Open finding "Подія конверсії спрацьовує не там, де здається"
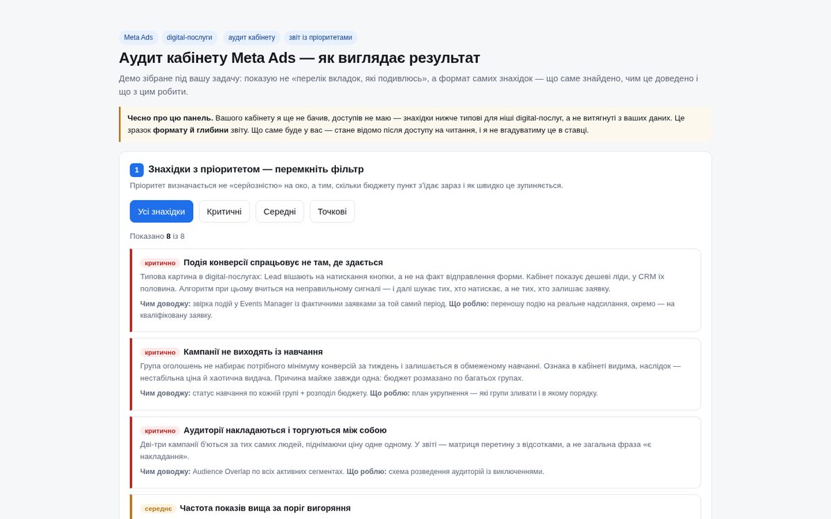Image resolution: width=831 pixels, height=519 pixels. 283,263
